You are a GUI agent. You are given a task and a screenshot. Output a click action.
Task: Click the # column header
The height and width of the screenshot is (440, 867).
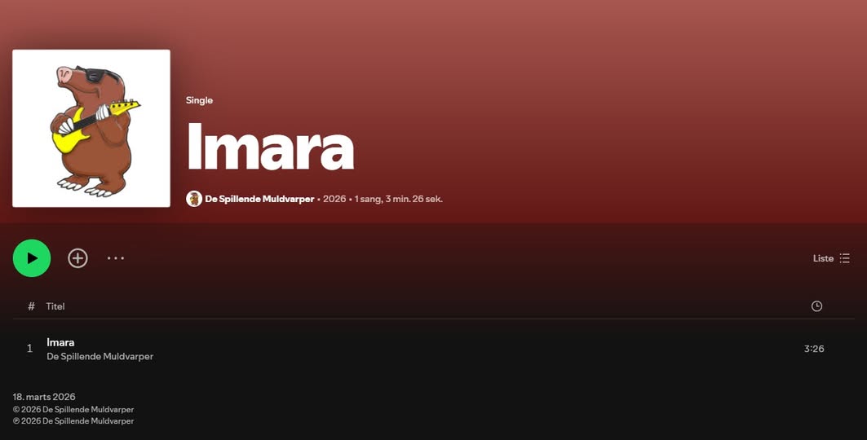32,306
